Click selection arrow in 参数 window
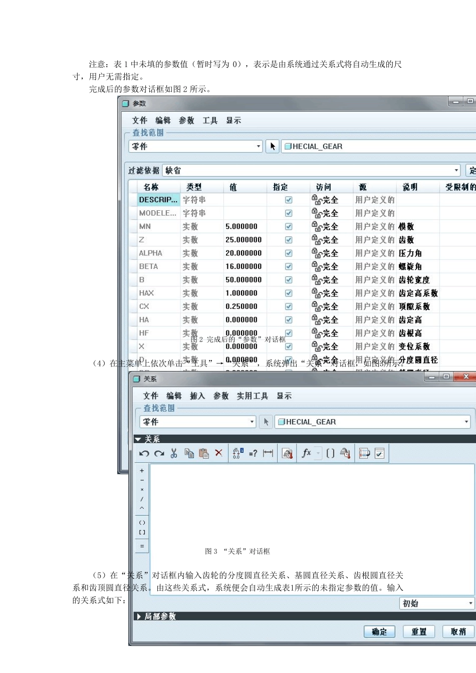The width and height of the screenshot is (476, 673). tap(272, 146)
